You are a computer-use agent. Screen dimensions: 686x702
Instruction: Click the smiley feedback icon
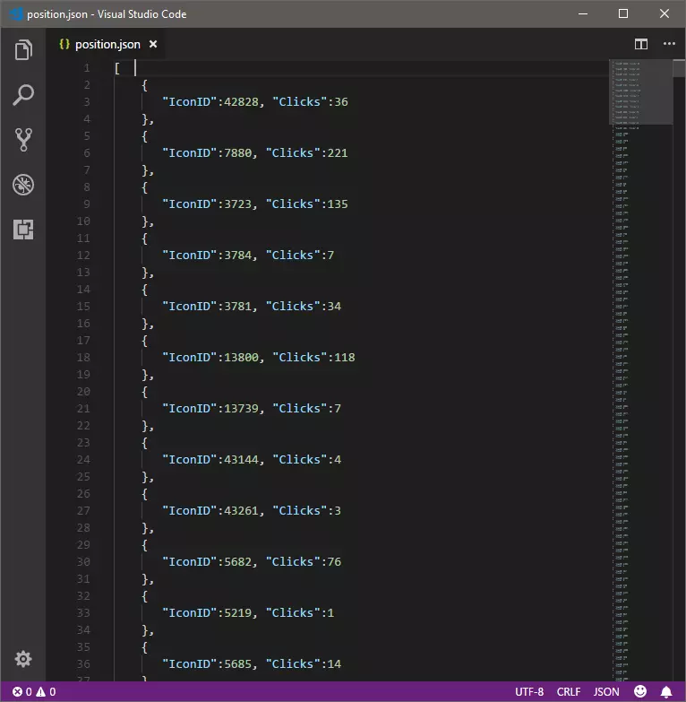point(640,692)
